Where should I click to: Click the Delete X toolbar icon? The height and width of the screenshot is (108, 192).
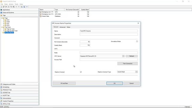6,7
